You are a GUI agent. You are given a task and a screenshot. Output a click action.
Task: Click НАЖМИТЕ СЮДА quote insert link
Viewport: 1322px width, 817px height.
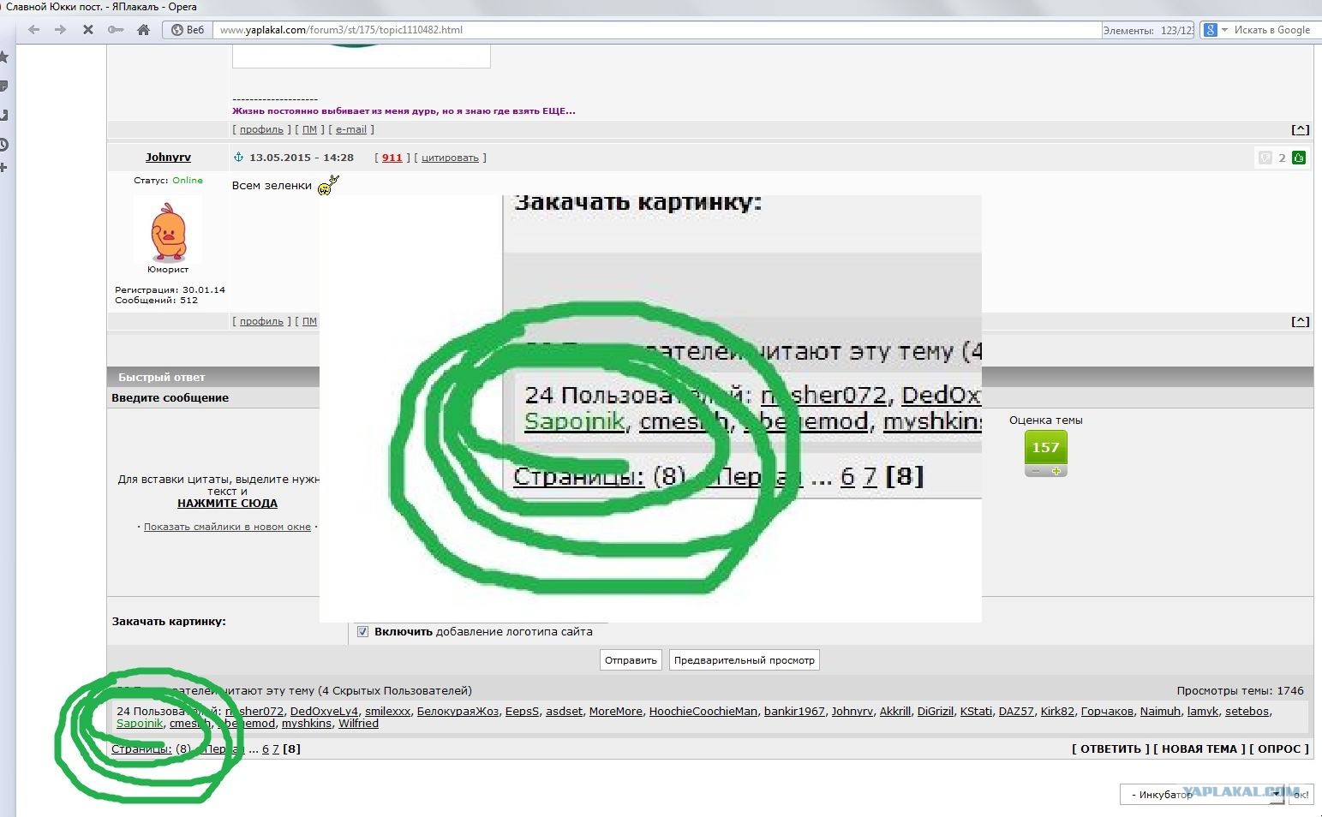point(227,504)
